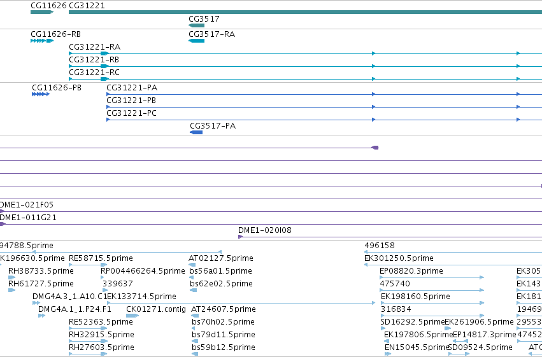Click the CG3517-PA label
This screenshot has height=357, width=542.
(213, 125)
